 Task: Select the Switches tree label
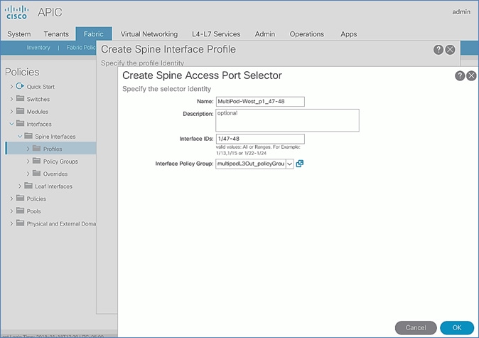point(38,100)
